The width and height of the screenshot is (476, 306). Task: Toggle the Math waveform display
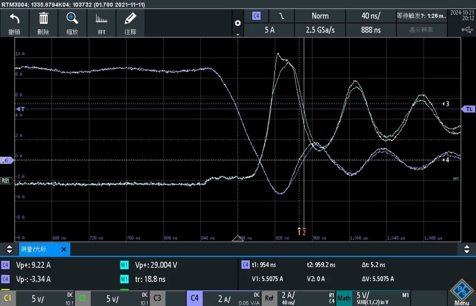[344, 298]
